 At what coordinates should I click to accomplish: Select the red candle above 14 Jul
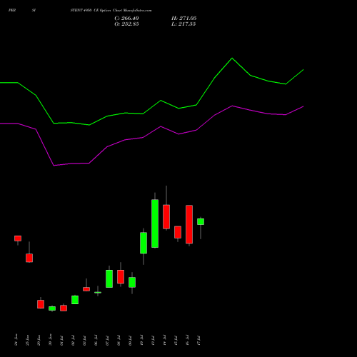166,216
